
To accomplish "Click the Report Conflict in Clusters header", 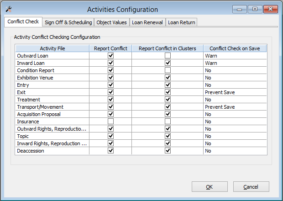I will tap(168, 48).
